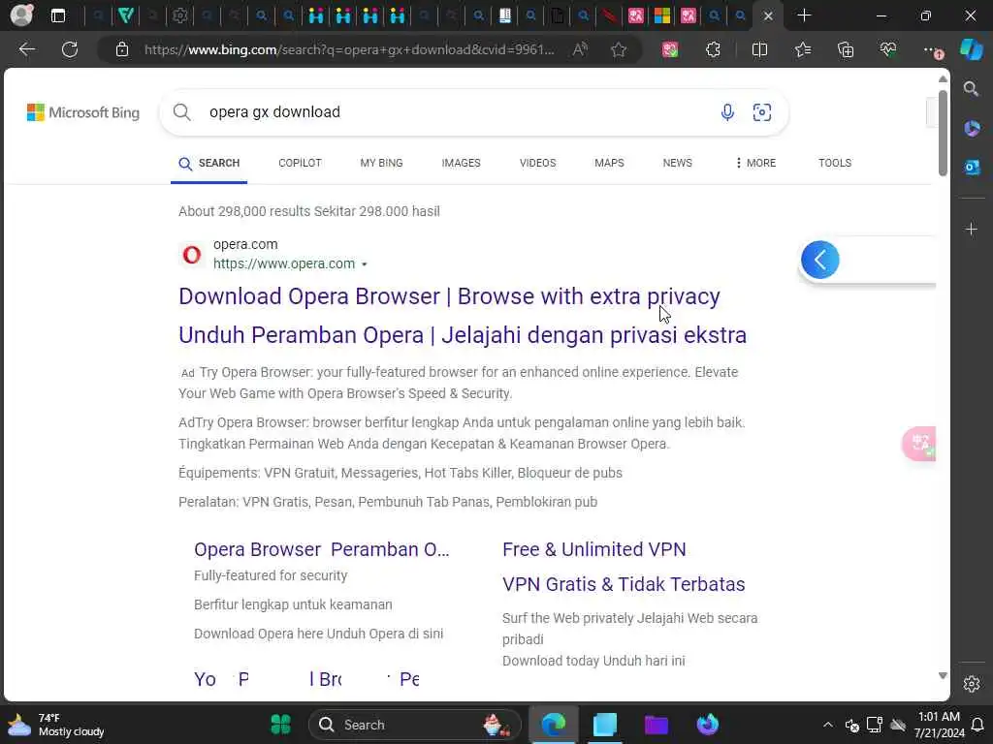The height and width of the screenshot is (744, 993).
Task: Open Download Opera Browser result title
Action: click(x=449, y=296)
